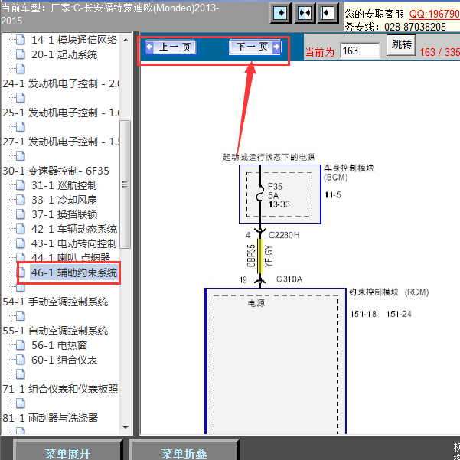The image size is (460, 460).
Task: Click page icon beside 56-1 电热窗
Action: click(20, 345)
